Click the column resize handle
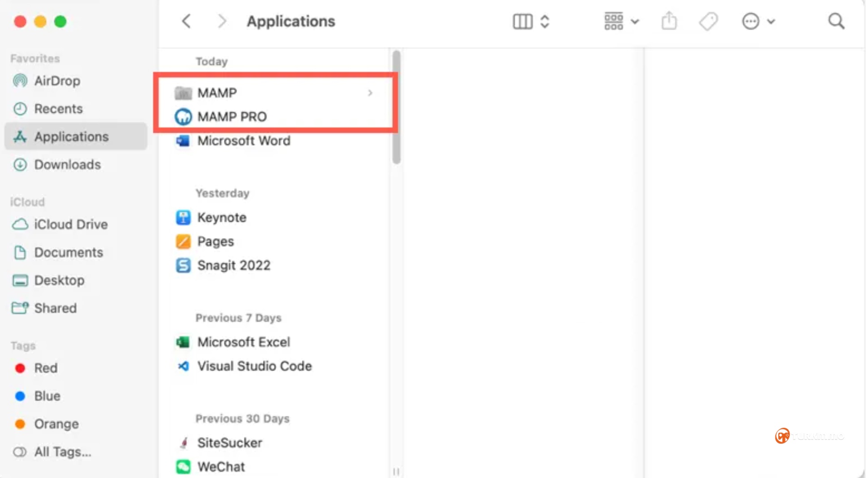Image resolution: width=866 pixels, height=478 pixels. (396, 471)
